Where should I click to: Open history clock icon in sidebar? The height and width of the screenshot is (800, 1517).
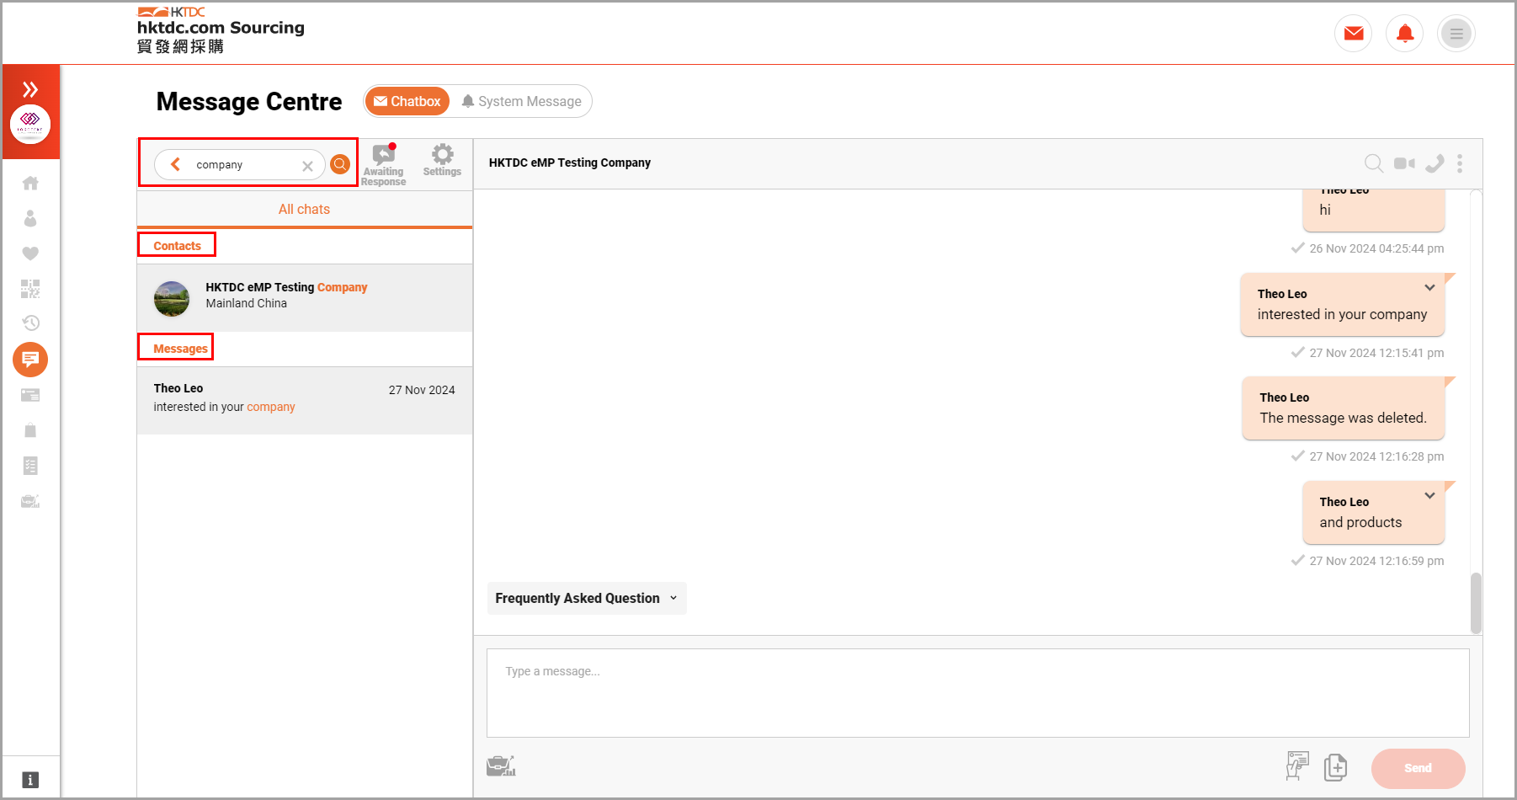tap(30, 323)
